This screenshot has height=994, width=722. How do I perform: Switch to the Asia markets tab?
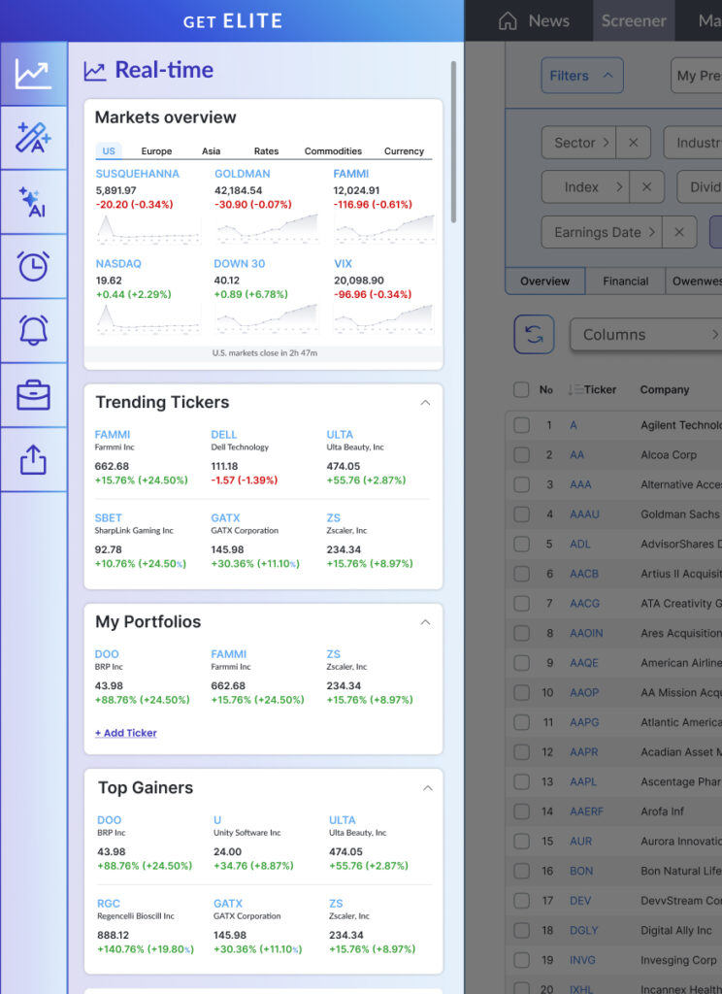tap(212, 150)
